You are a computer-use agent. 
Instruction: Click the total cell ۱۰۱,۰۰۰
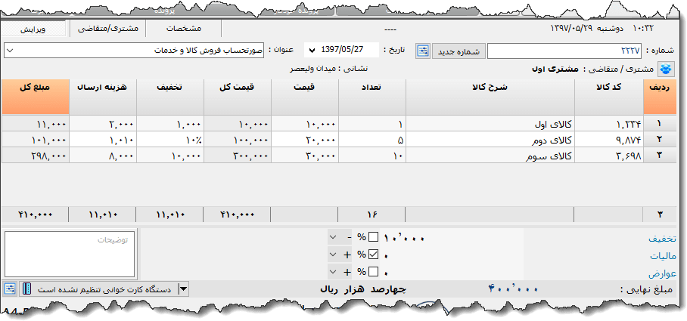[35, 140]
